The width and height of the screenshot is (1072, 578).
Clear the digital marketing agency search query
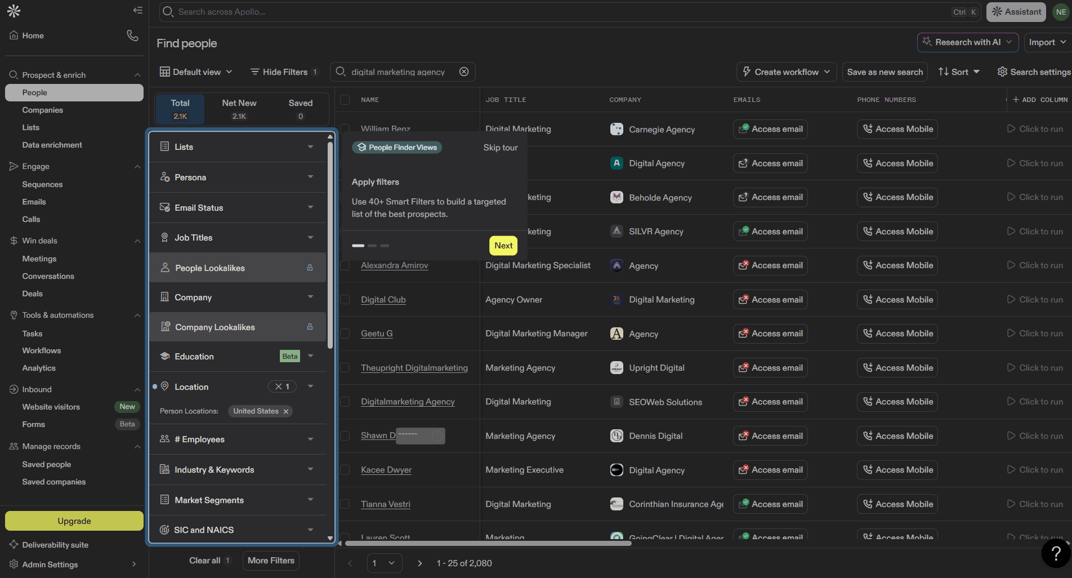click(x=464, y=72)
